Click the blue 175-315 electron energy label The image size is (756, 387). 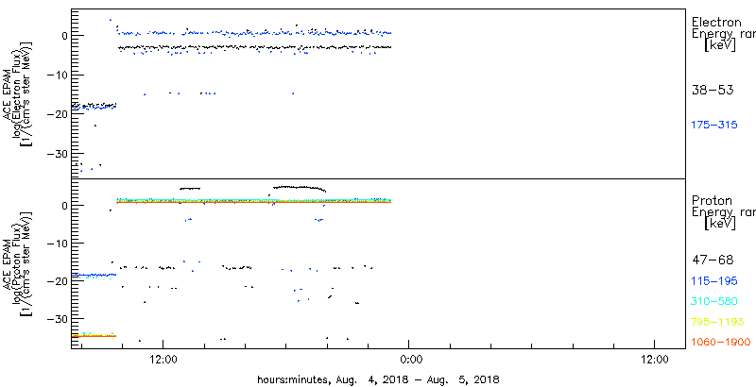click(714, 126)
